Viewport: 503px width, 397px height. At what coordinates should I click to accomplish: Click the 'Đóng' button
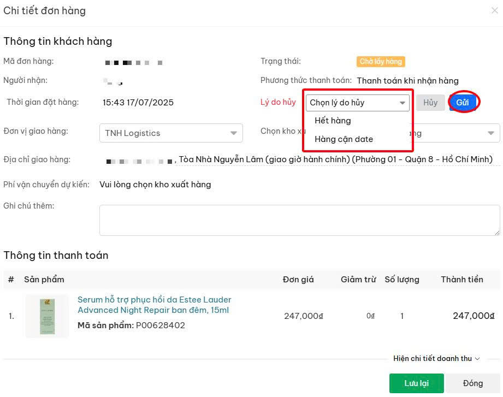(473, 383)
